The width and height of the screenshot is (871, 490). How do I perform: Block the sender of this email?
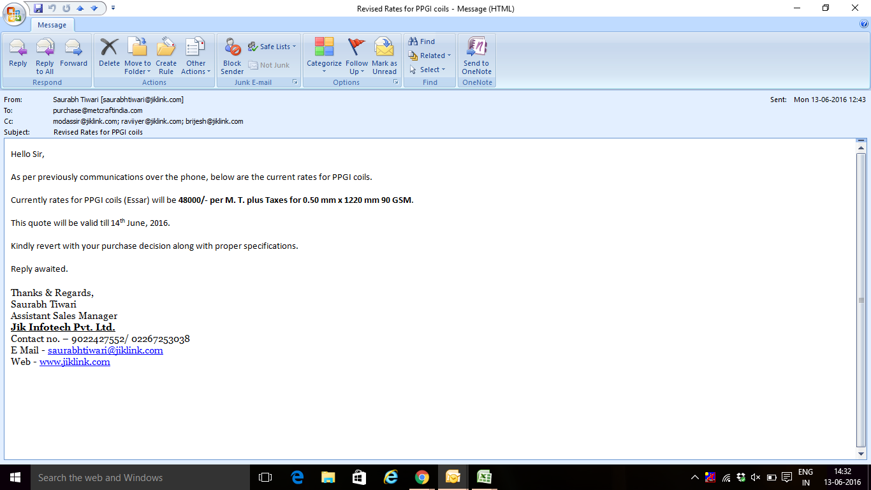pos(232,54)
